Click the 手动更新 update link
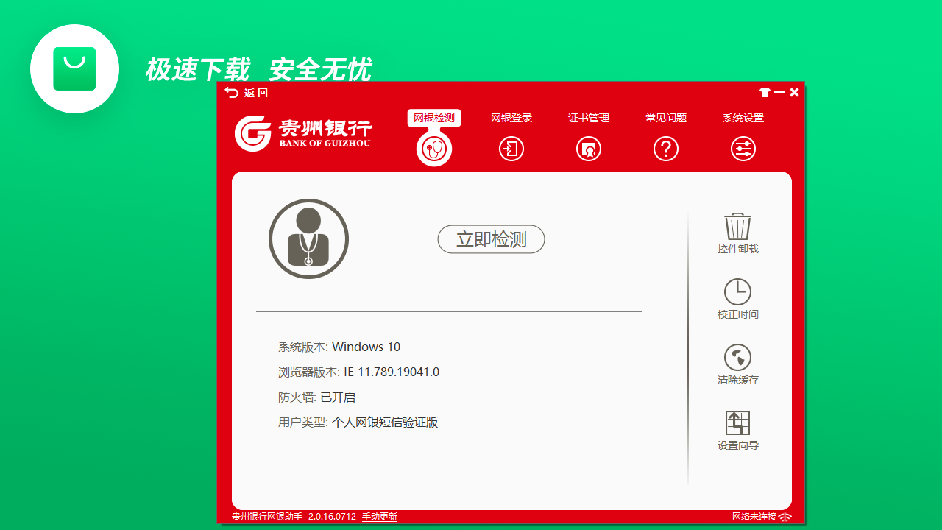The image size is (942, 530). point(380,517)
